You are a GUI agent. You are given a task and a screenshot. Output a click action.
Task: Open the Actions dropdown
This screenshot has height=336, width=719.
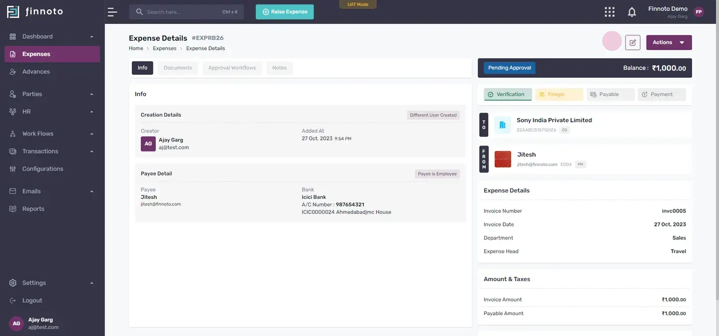pos(669,42)
